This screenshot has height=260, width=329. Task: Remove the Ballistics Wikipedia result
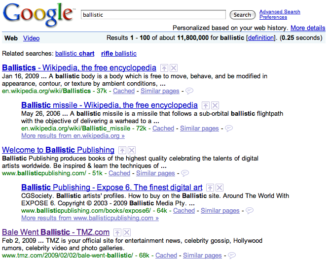[x=174, y=68]
